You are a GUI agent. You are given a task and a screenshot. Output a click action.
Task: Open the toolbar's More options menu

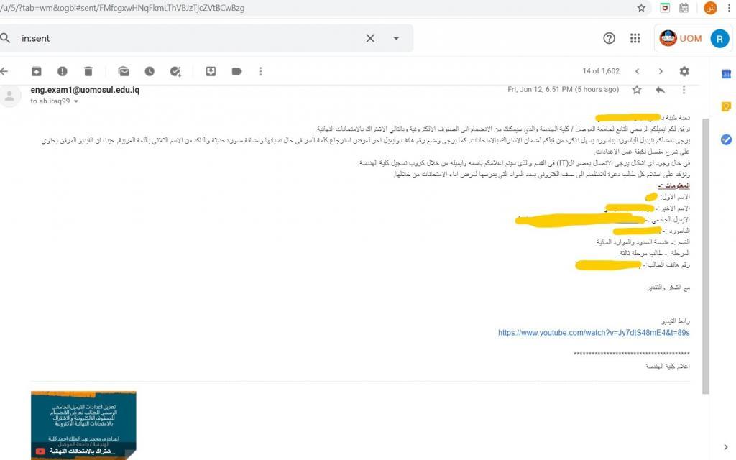pyautogui.click(x=260, y=71)
